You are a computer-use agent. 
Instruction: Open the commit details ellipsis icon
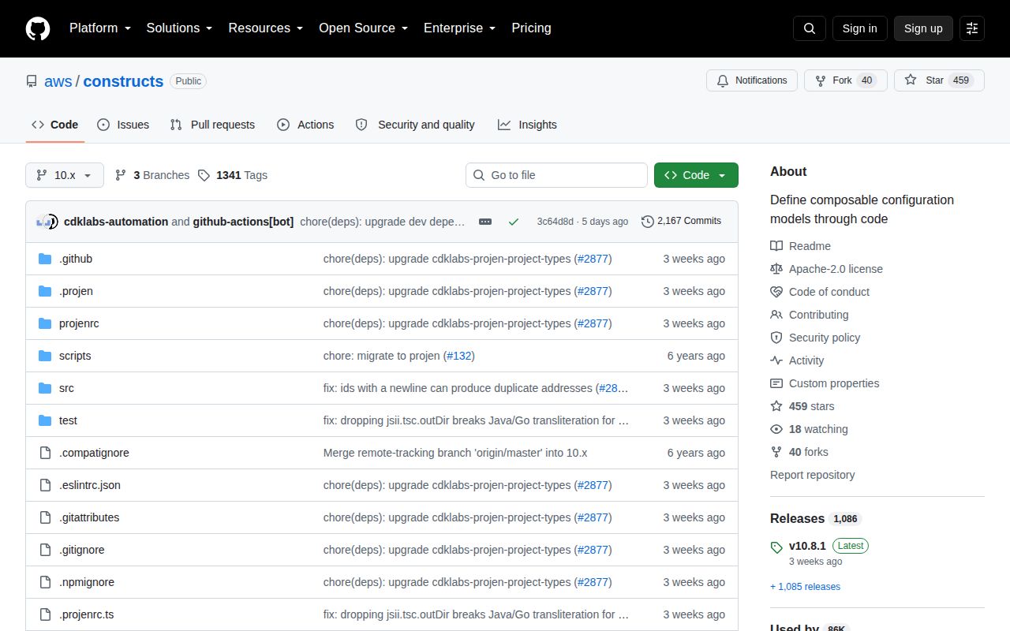point(485,222)
